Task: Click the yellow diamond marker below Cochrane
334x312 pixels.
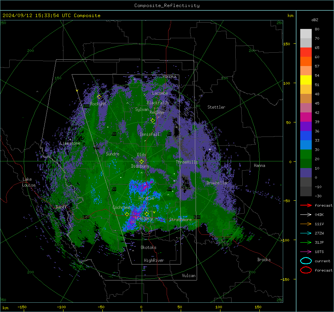Action: click(x=127, y=214)
